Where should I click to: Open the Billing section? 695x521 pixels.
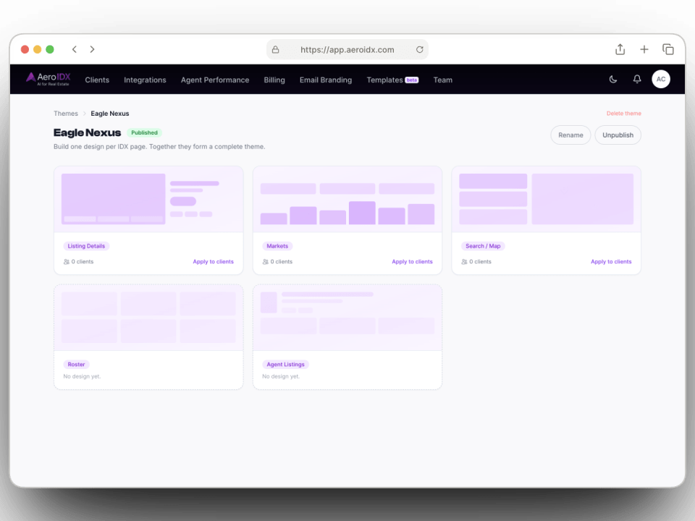[274, 80]
